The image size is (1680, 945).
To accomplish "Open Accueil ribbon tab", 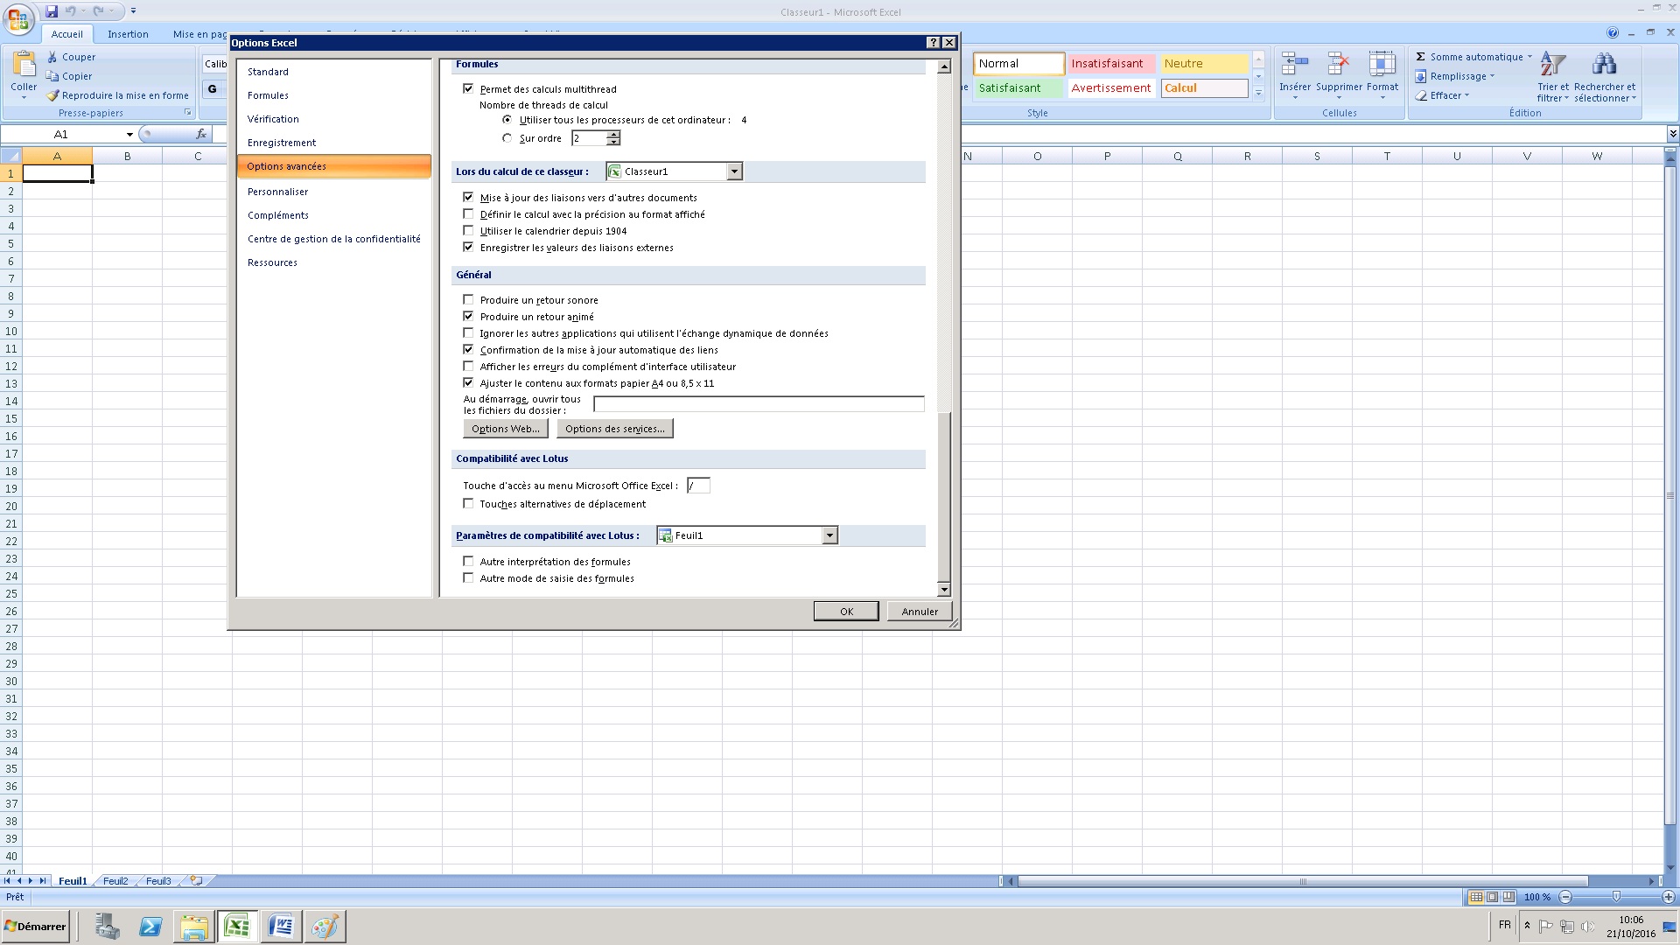I will [67, 34].
